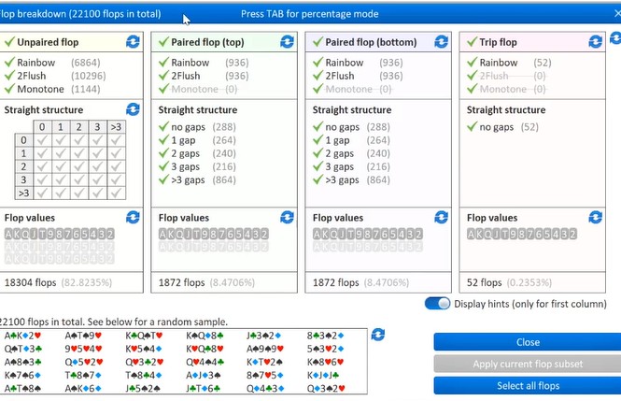Refresh the Paired flop (bottom) column
The height and width of the screenshot is (401, 621).
pyautogui.click(x=441, y=42)
